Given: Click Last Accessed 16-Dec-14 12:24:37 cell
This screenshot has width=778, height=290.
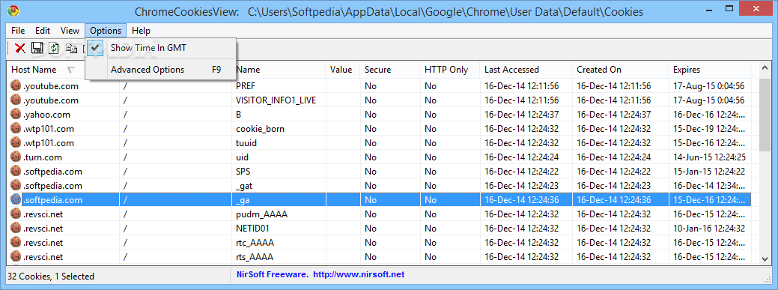Looking at the screenshot, I should pyautogui.click(x=521, y=115).
